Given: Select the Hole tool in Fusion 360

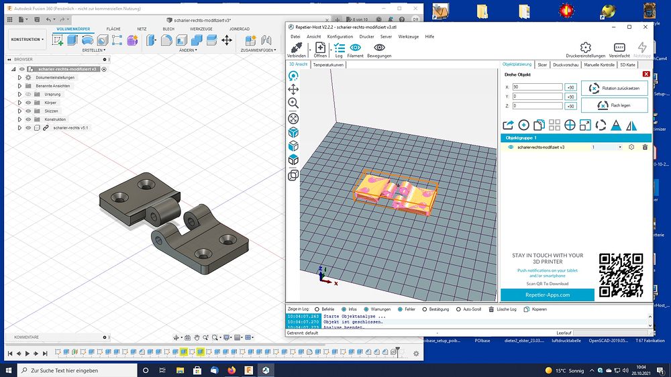Looking at the screenshot, I should tap(102, 40).
